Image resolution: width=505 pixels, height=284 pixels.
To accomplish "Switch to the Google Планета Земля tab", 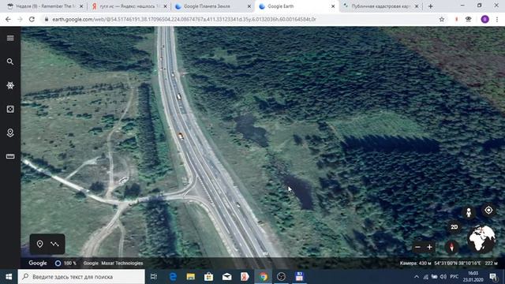I will tap(211, 6).
